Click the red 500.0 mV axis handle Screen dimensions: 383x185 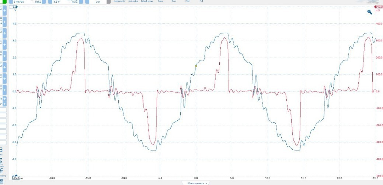coord(378,7)
